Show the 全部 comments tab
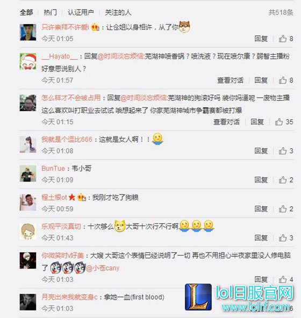Image resolution: width=301 pixels, height=318 pixels. pos(26,12)
